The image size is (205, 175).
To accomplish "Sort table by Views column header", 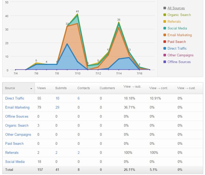I will 41,88.
